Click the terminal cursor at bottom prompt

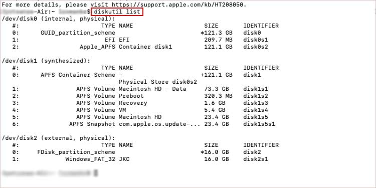(x=96, y=173)
